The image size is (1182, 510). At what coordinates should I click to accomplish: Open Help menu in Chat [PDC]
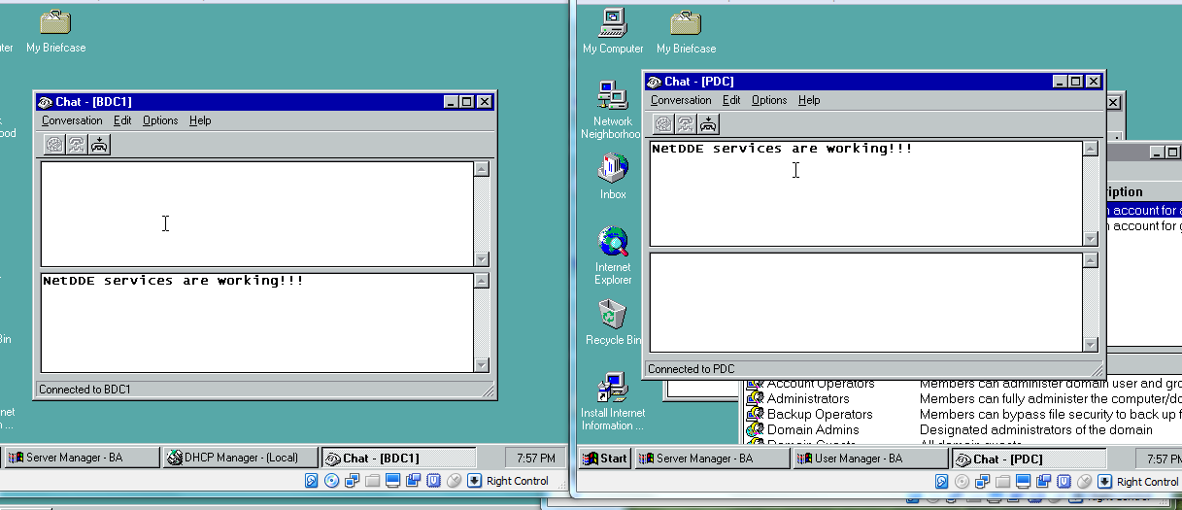[x=809, y=100]
